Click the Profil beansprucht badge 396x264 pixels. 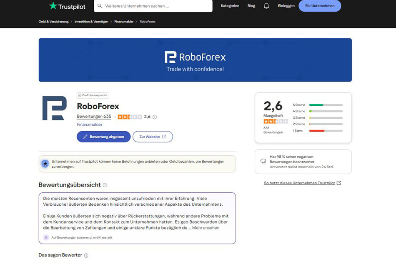pyautogui.click(x=93, y=95)
